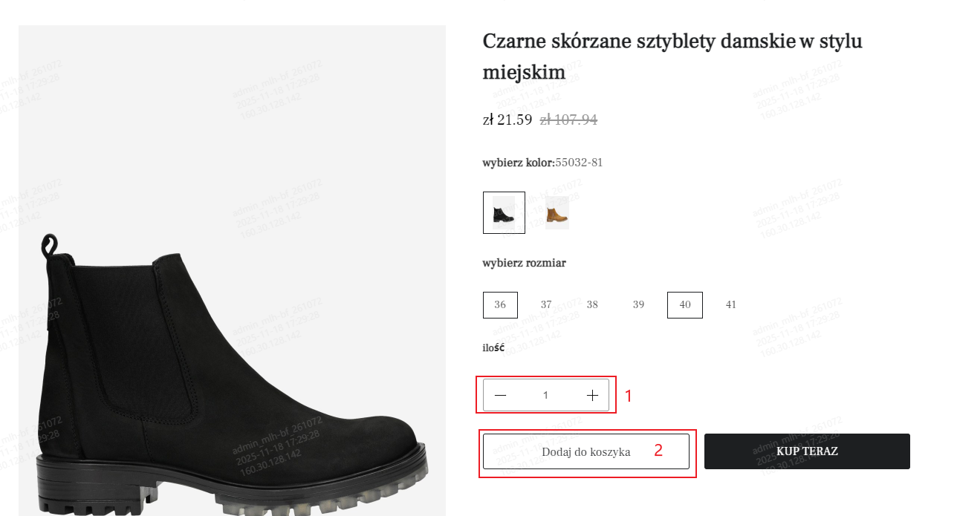Click the ilość label
Screen dimensions: 957x516
493,347
